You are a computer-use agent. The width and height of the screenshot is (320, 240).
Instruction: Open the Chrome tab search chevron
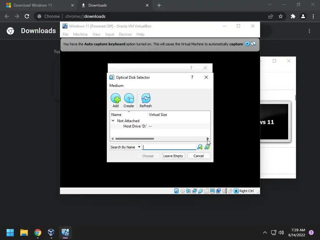[x=270, y=4]
